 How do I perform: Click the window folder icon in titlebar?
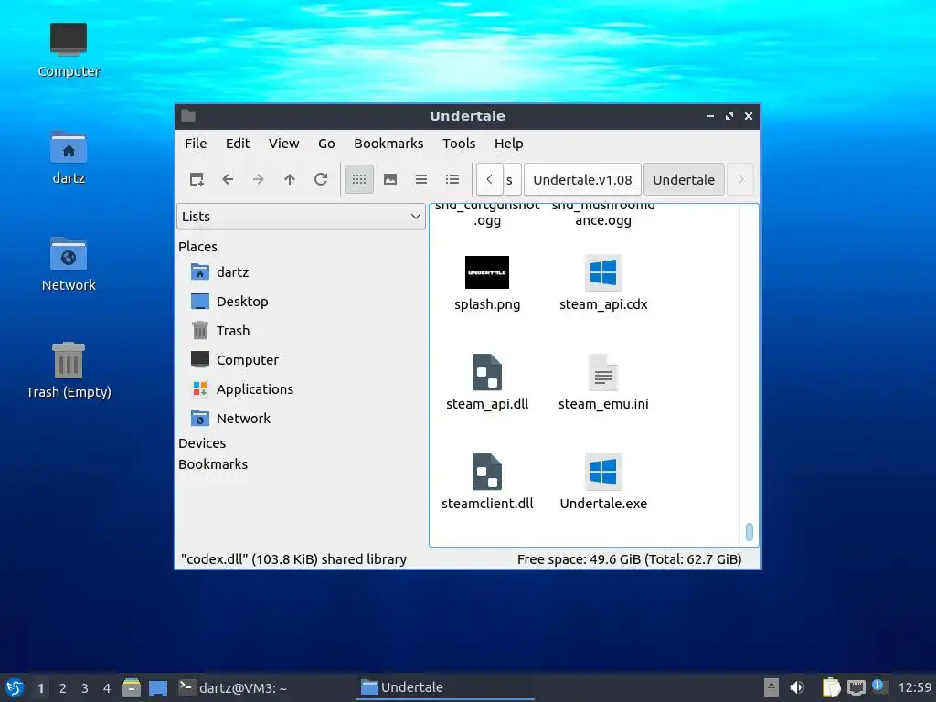pyautogui.click(x=188, y=116)
